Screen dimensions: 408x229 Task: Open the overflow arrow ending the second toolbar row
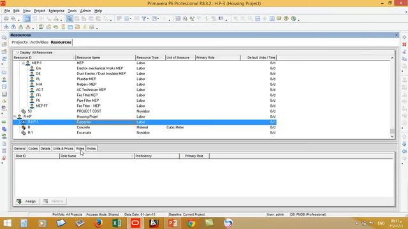(x=97, y=28)
